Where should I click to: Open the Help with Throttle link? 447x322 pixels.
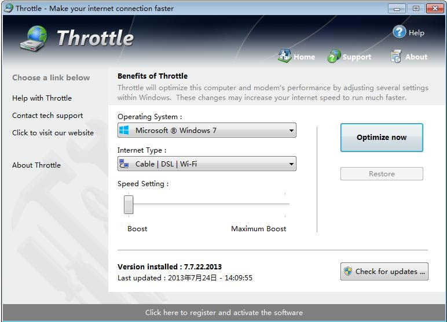point(42,98)
